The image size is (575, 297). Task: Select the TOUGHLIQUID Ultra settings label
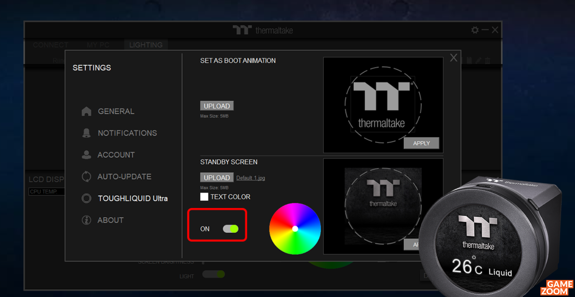click(133, 198)
